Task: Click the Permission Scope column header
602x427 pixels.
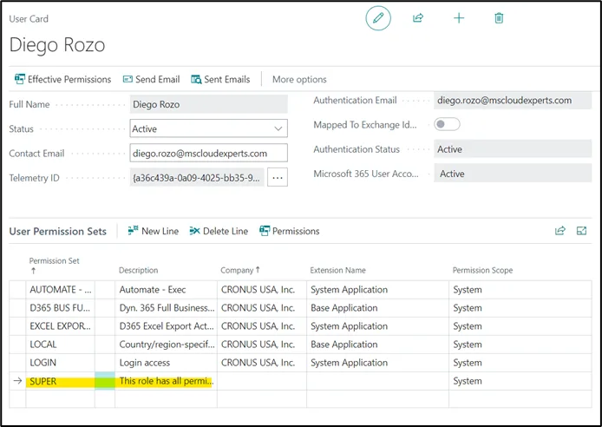Action: click(x=482, y=270)
